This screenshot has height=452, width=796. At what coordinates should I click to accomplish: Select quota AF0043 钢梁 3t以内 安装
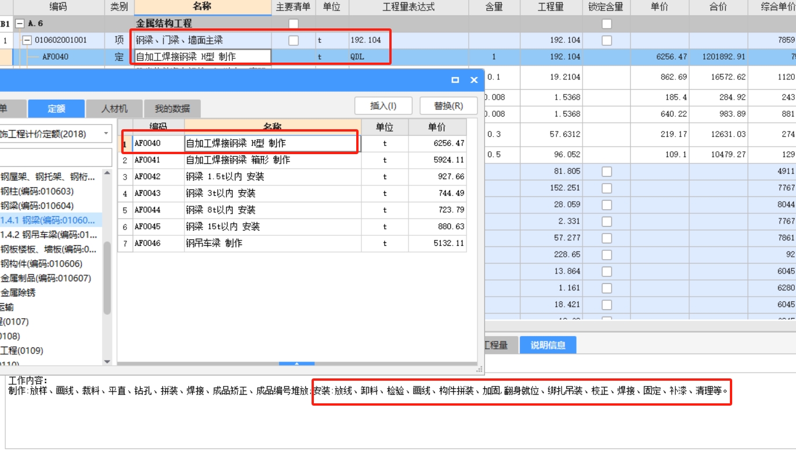point(292,194)
